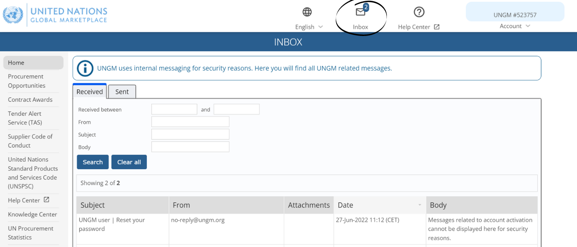The image size is (577, 247).
Task: Click the blue information circle icon
Action: (x=85, y=68)
